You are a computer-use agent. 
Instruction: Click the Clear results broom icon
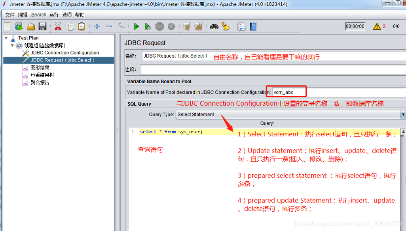tap(186, 26)
